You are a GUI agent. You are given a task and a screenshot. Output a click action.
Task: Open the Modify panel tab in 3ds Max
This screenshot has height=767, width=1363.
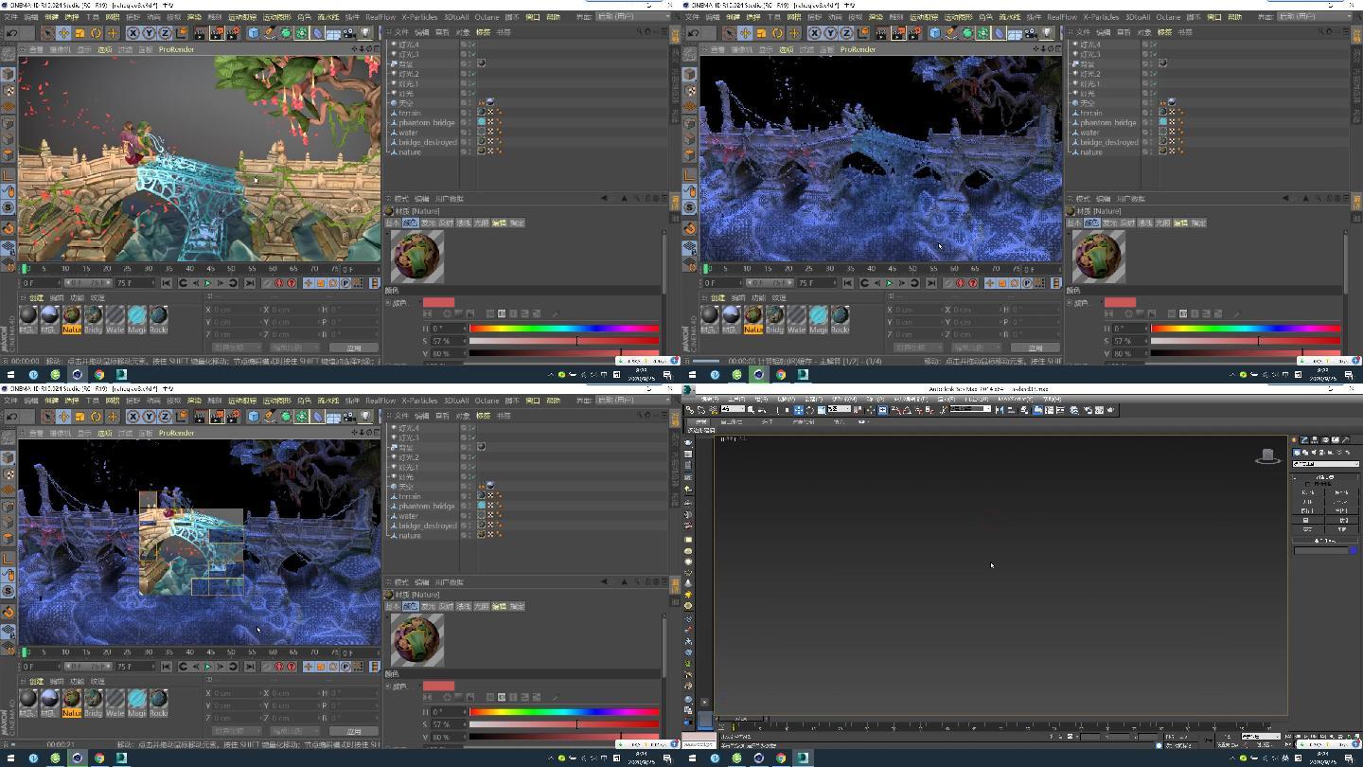tap(1304, 440)
